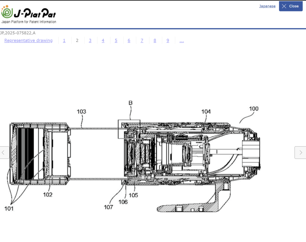The image size is (306, 242).
Task: Click 'Japan Platform for Patent Information' tagline
Action: 29,22
